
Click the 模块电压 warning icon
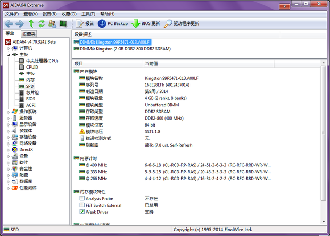[82, 132]
